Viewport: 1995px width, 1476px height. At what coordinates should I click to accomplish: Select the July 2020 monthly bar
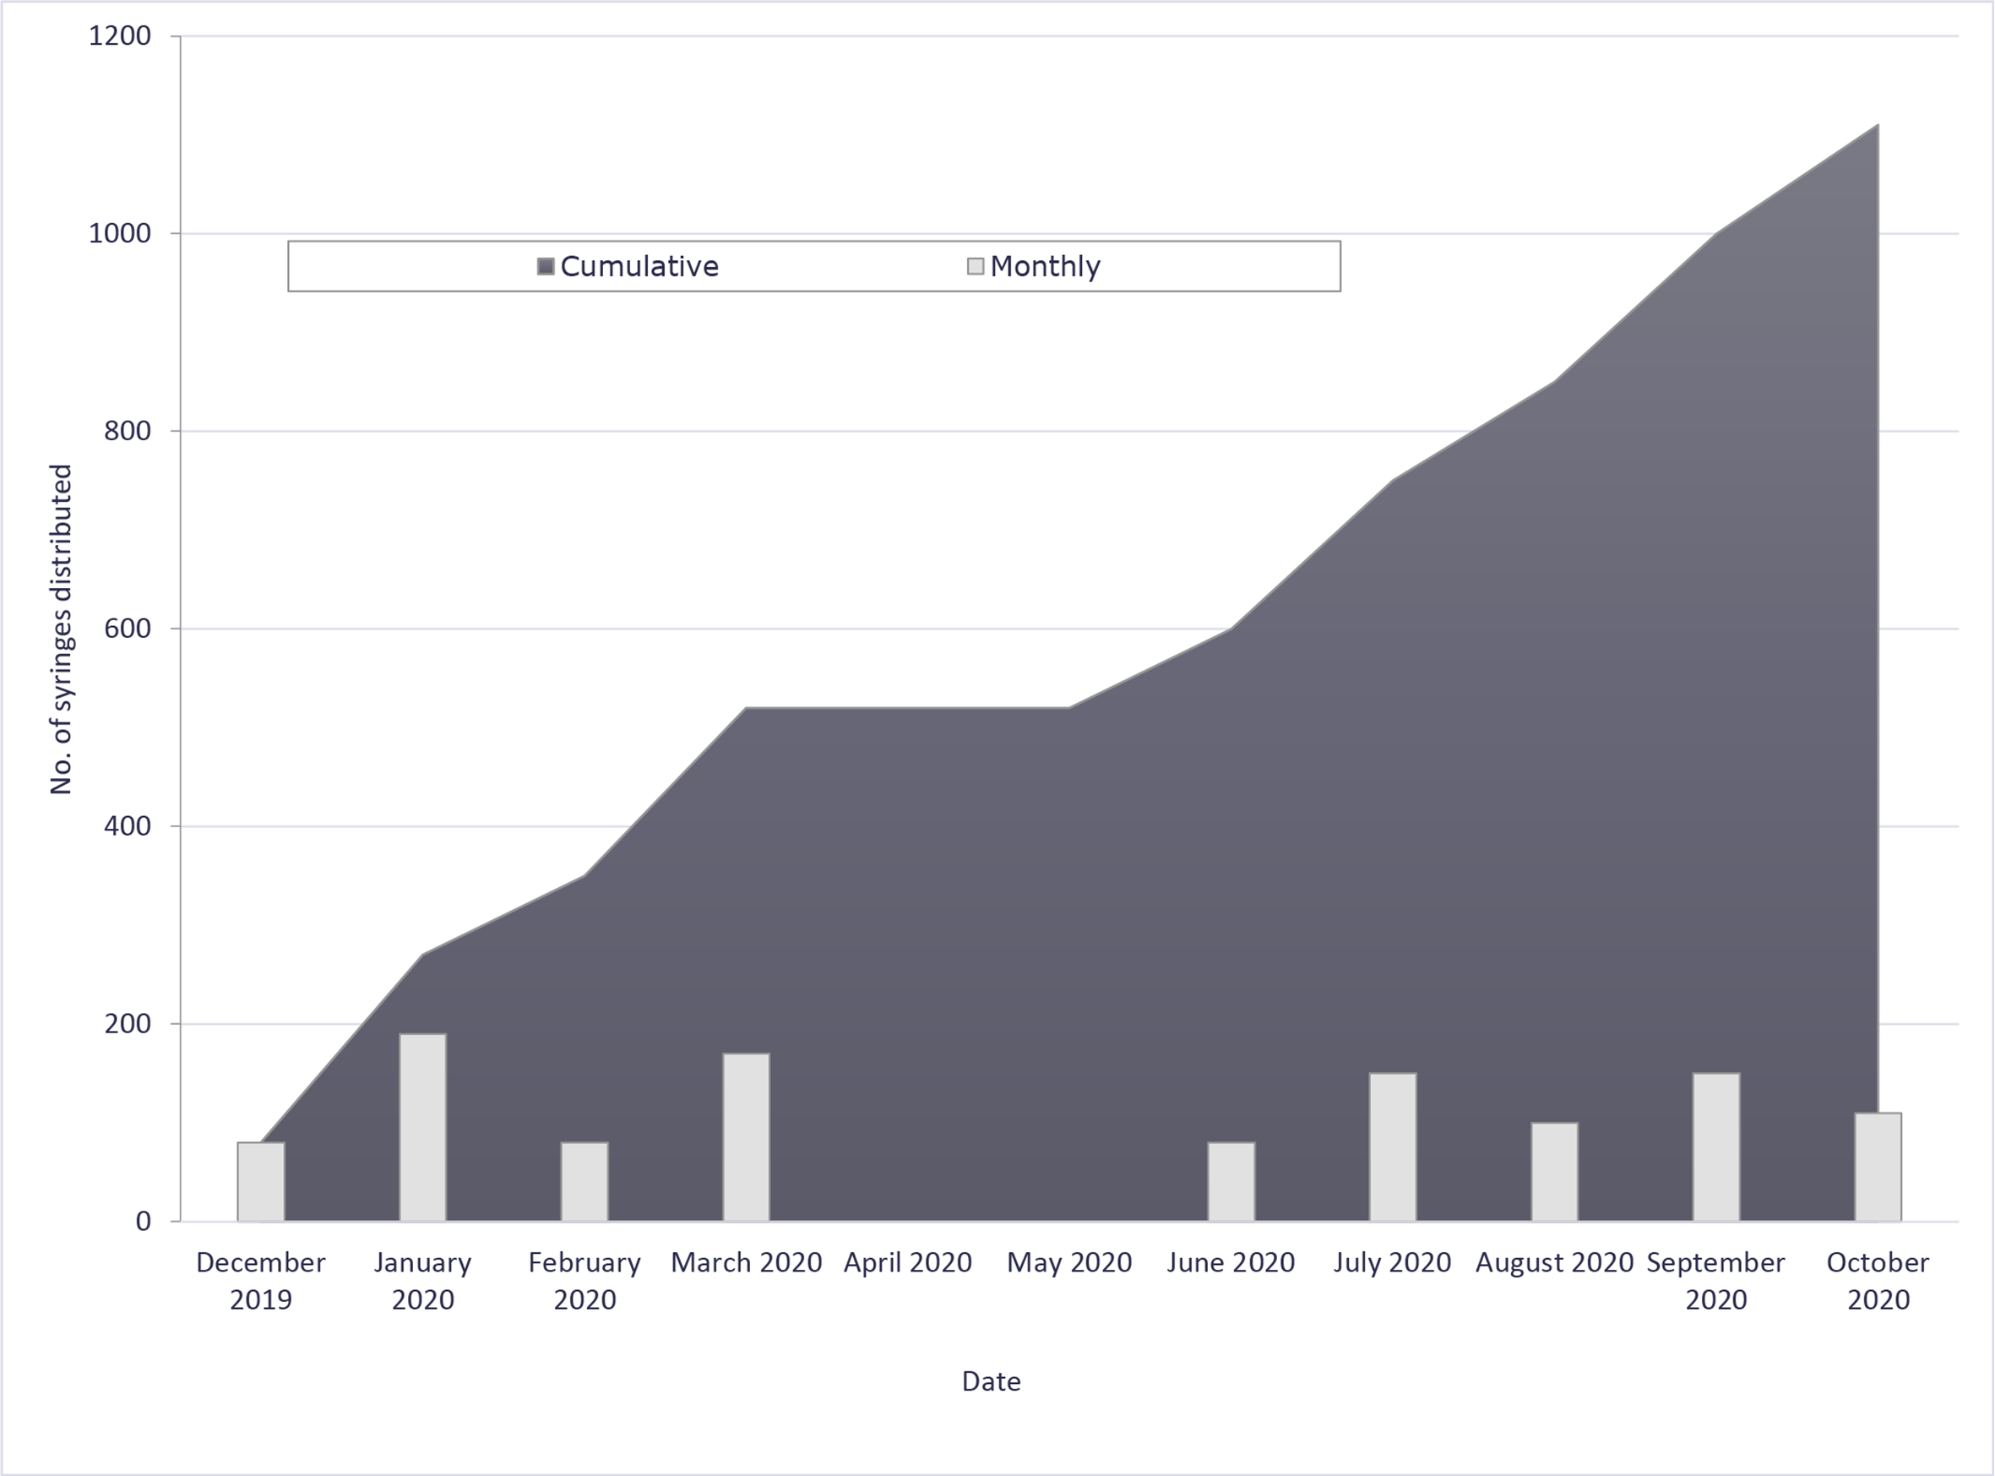coord(1392,1147)
